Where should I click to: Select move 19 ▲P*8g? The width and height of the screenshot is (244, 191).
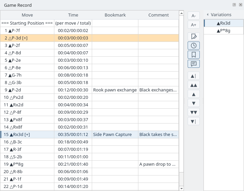pyautogui.click(x=89, y=164)
